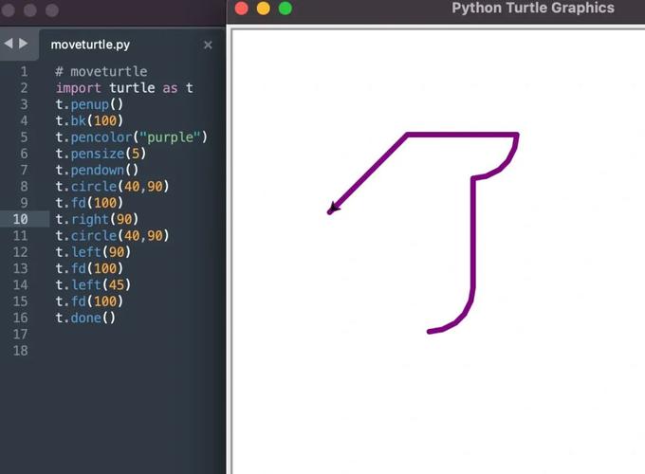Maximize the Python Turtle Graphics window
Image resolution: width=645 pixels, height=474 pixels.
click(286, 9)
